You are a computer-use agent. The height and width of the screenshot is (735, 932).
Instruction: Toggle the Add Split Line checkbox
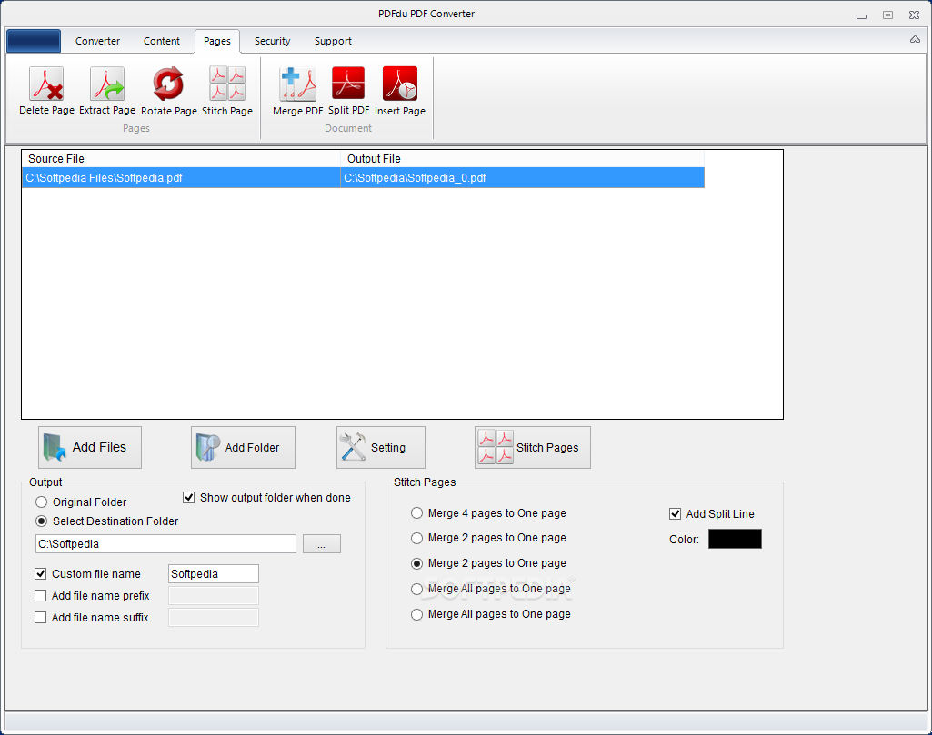click(676, 514)
